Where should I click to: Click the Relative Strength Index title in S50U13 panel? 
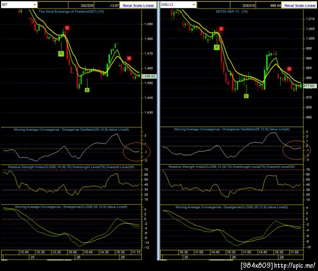click(x=232, y=167)
